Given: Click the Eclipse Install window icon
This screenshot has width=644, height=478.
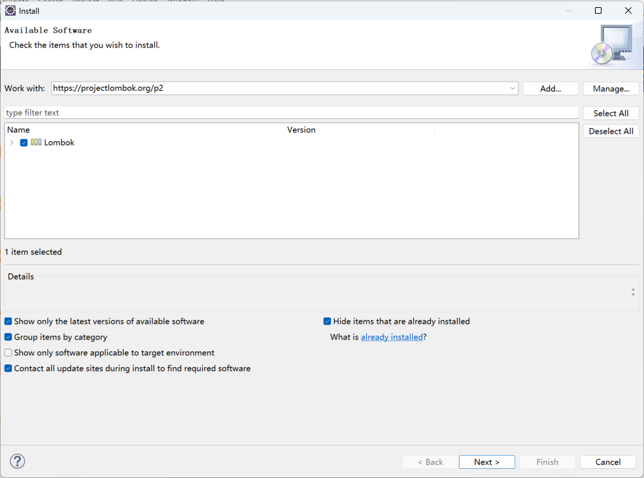Looking at the screenshot, I should pos(10,10).
